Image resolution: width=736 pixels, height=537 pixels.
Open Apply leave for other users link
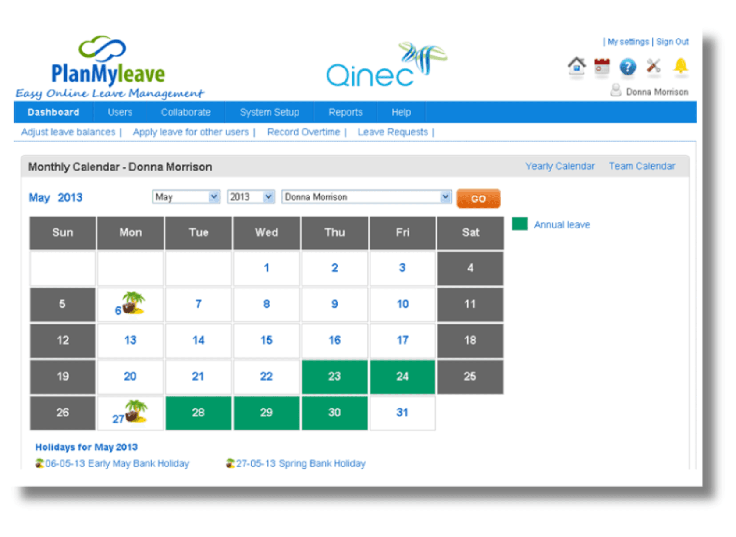coord(191,132)
